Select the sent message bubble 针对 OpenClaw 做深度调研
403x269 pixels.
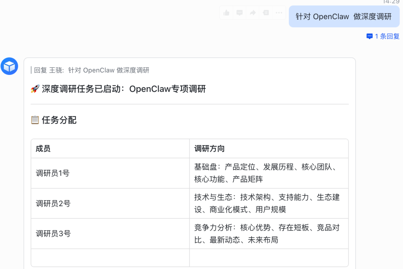pos(344,17)
